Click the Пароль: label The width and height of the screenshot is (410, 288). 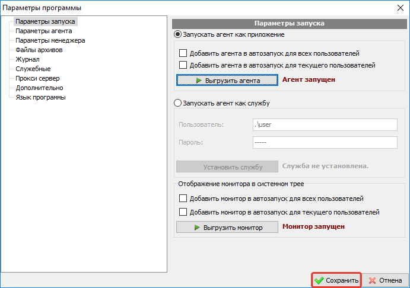[x=190, y=142]
